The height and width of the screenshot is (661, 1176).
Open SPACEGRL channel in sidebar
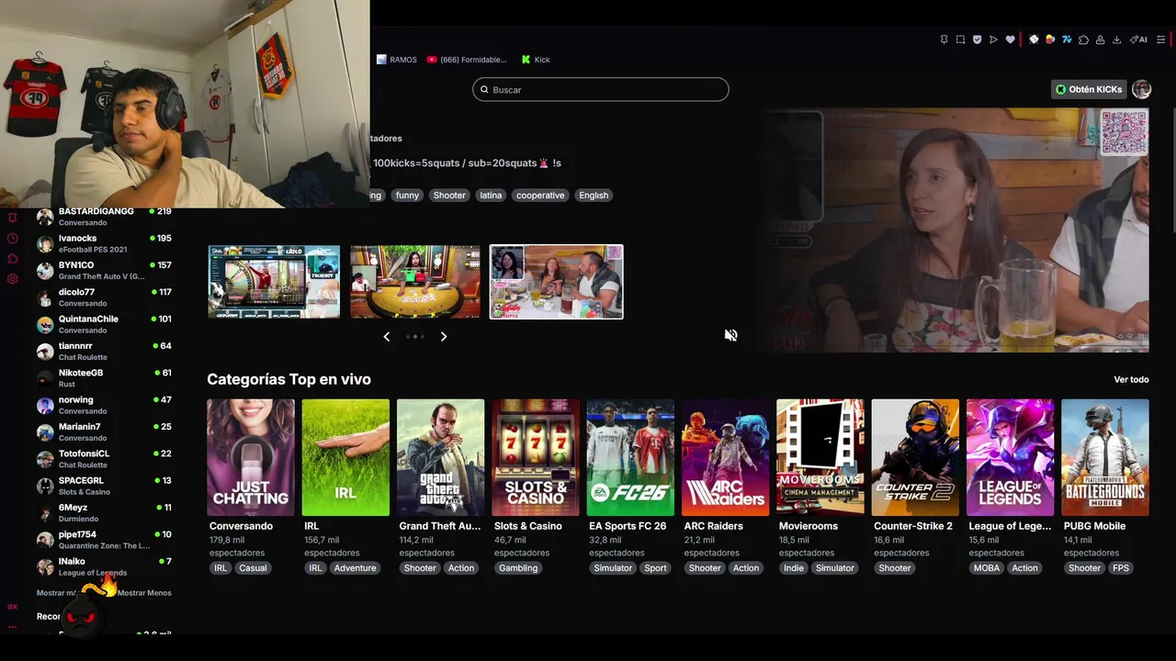click(x=104, y=486)
